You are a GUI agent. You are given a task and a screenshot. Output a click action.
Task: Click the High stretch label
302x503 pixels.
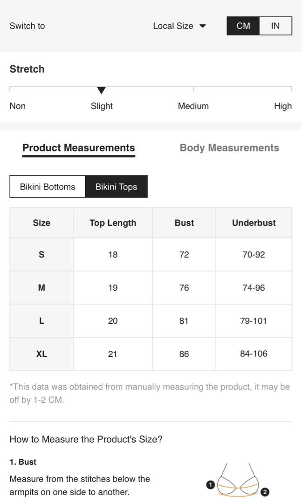tap(282, 106)
